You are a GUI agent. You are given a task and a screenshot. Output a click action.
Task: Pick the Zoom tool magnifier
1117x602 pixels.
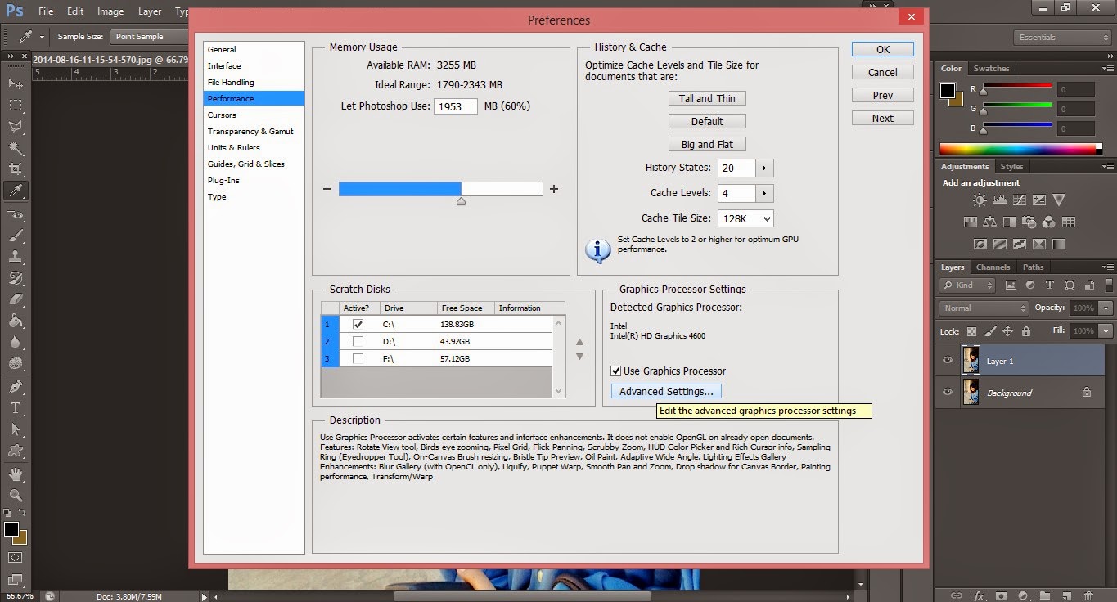coord(15,495)
